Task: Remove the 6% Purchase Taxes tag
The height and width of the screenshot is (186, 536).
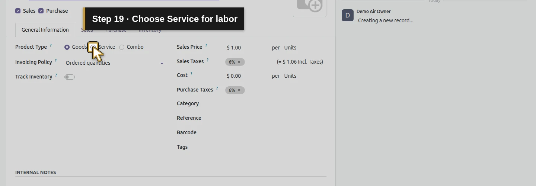Action: [239, 90]
